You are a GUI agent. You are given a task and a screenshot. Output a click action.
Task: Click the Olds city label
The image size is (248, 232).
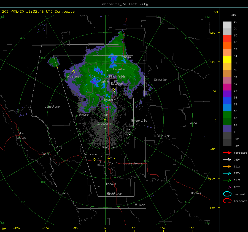pos(105,115)
